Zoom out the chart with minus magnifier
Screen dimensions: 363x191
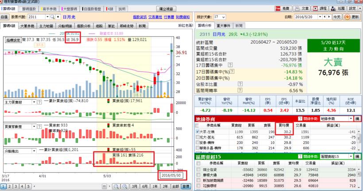[116, 186]
